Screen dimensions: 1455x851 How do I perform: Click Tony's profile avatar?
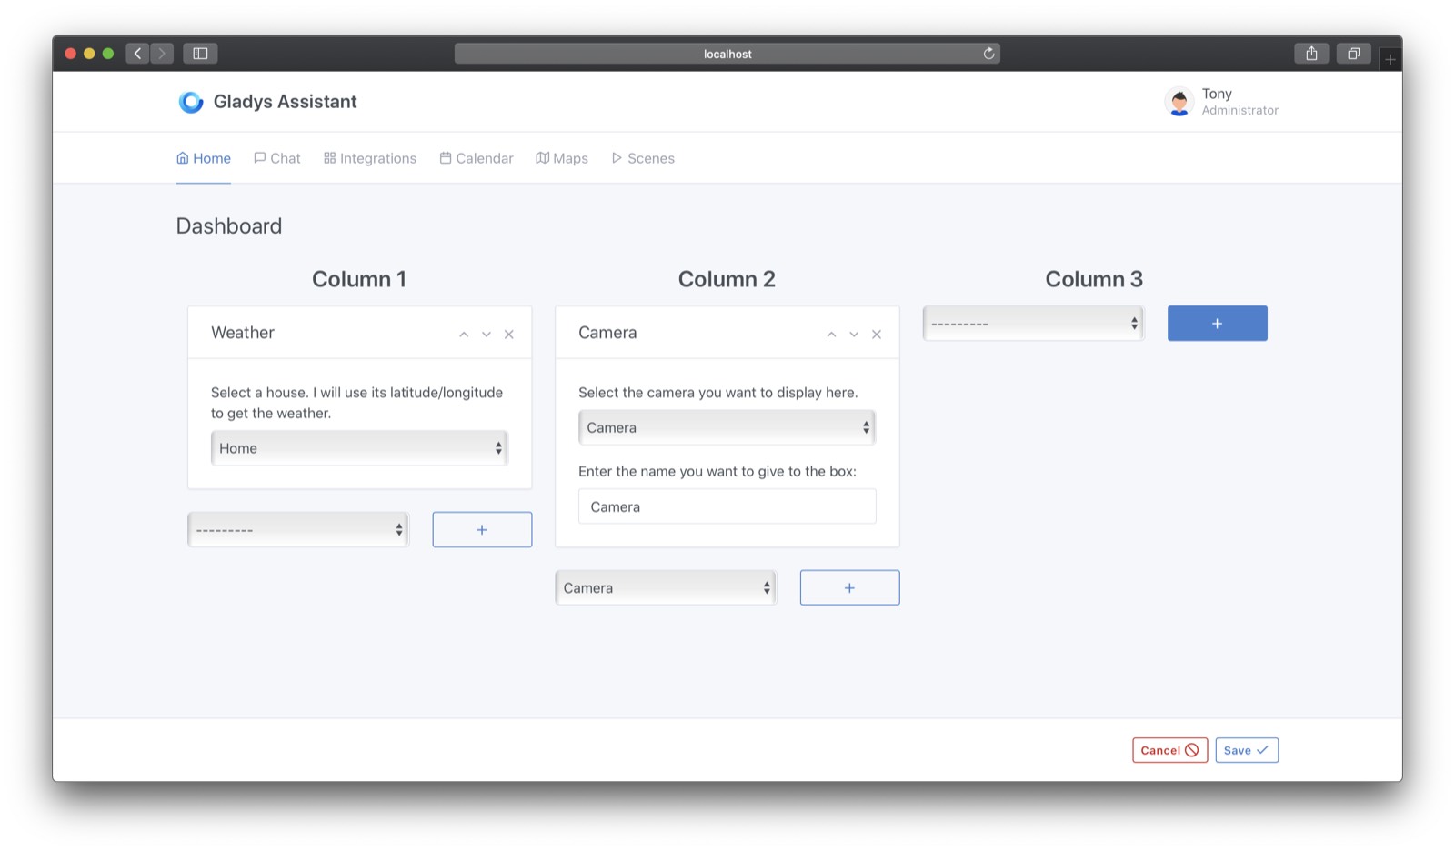click(x=1179, y=102)
